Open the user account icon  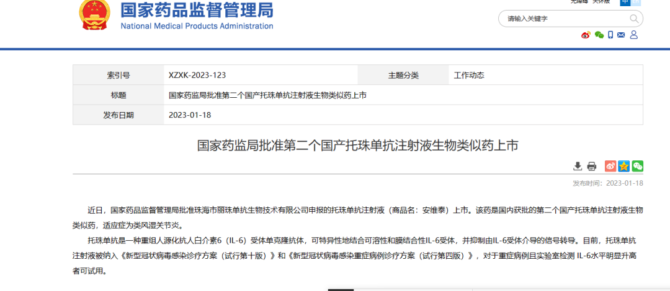[634, 35]
